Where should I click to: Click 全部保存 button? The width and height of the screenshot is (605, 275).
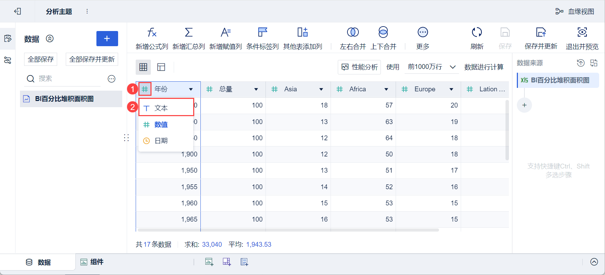[41, 59]
